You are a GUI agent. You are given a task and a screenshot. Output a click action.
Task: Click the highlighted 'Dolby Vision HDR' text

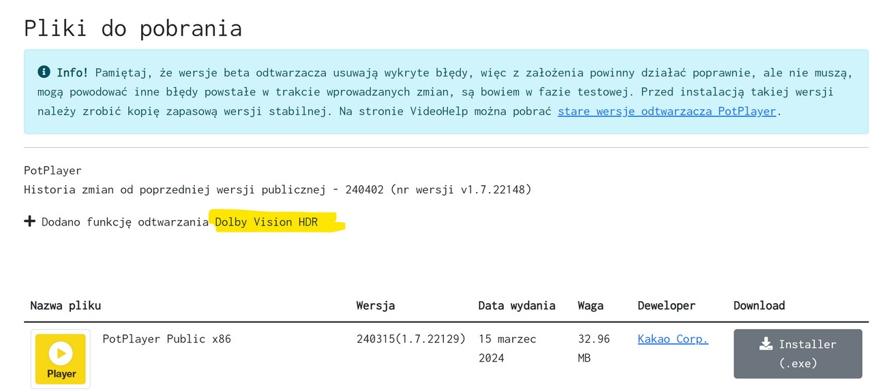[x=266, y=222]
